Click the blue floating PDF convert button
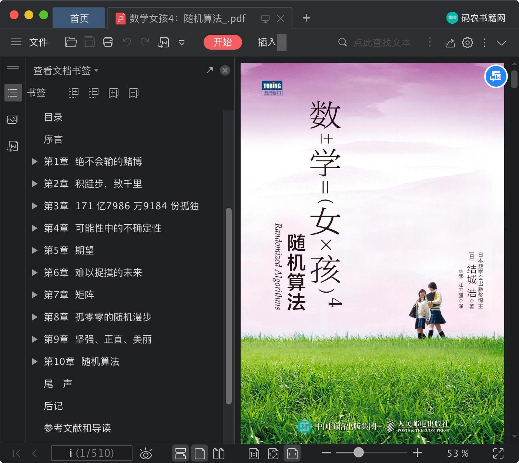Screen dimensions: 519x463 coord(496,77)
